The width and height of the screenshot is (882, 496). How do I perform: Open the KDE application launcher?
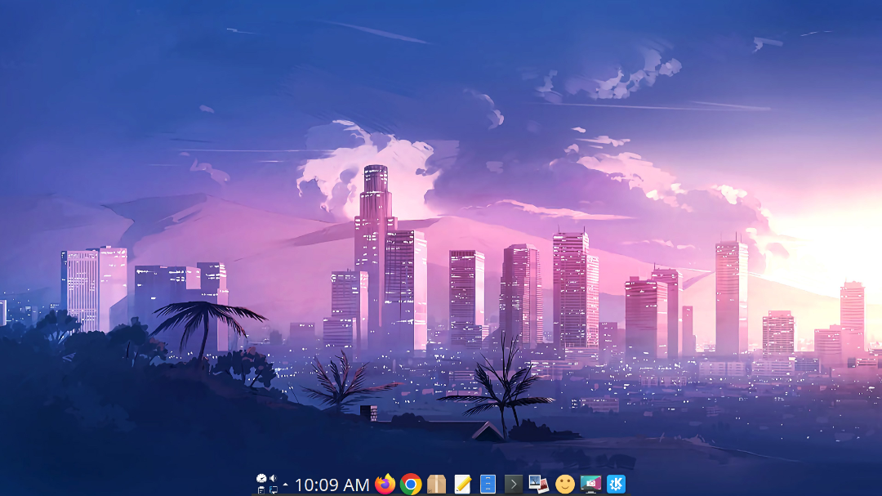tap(616, 485)
